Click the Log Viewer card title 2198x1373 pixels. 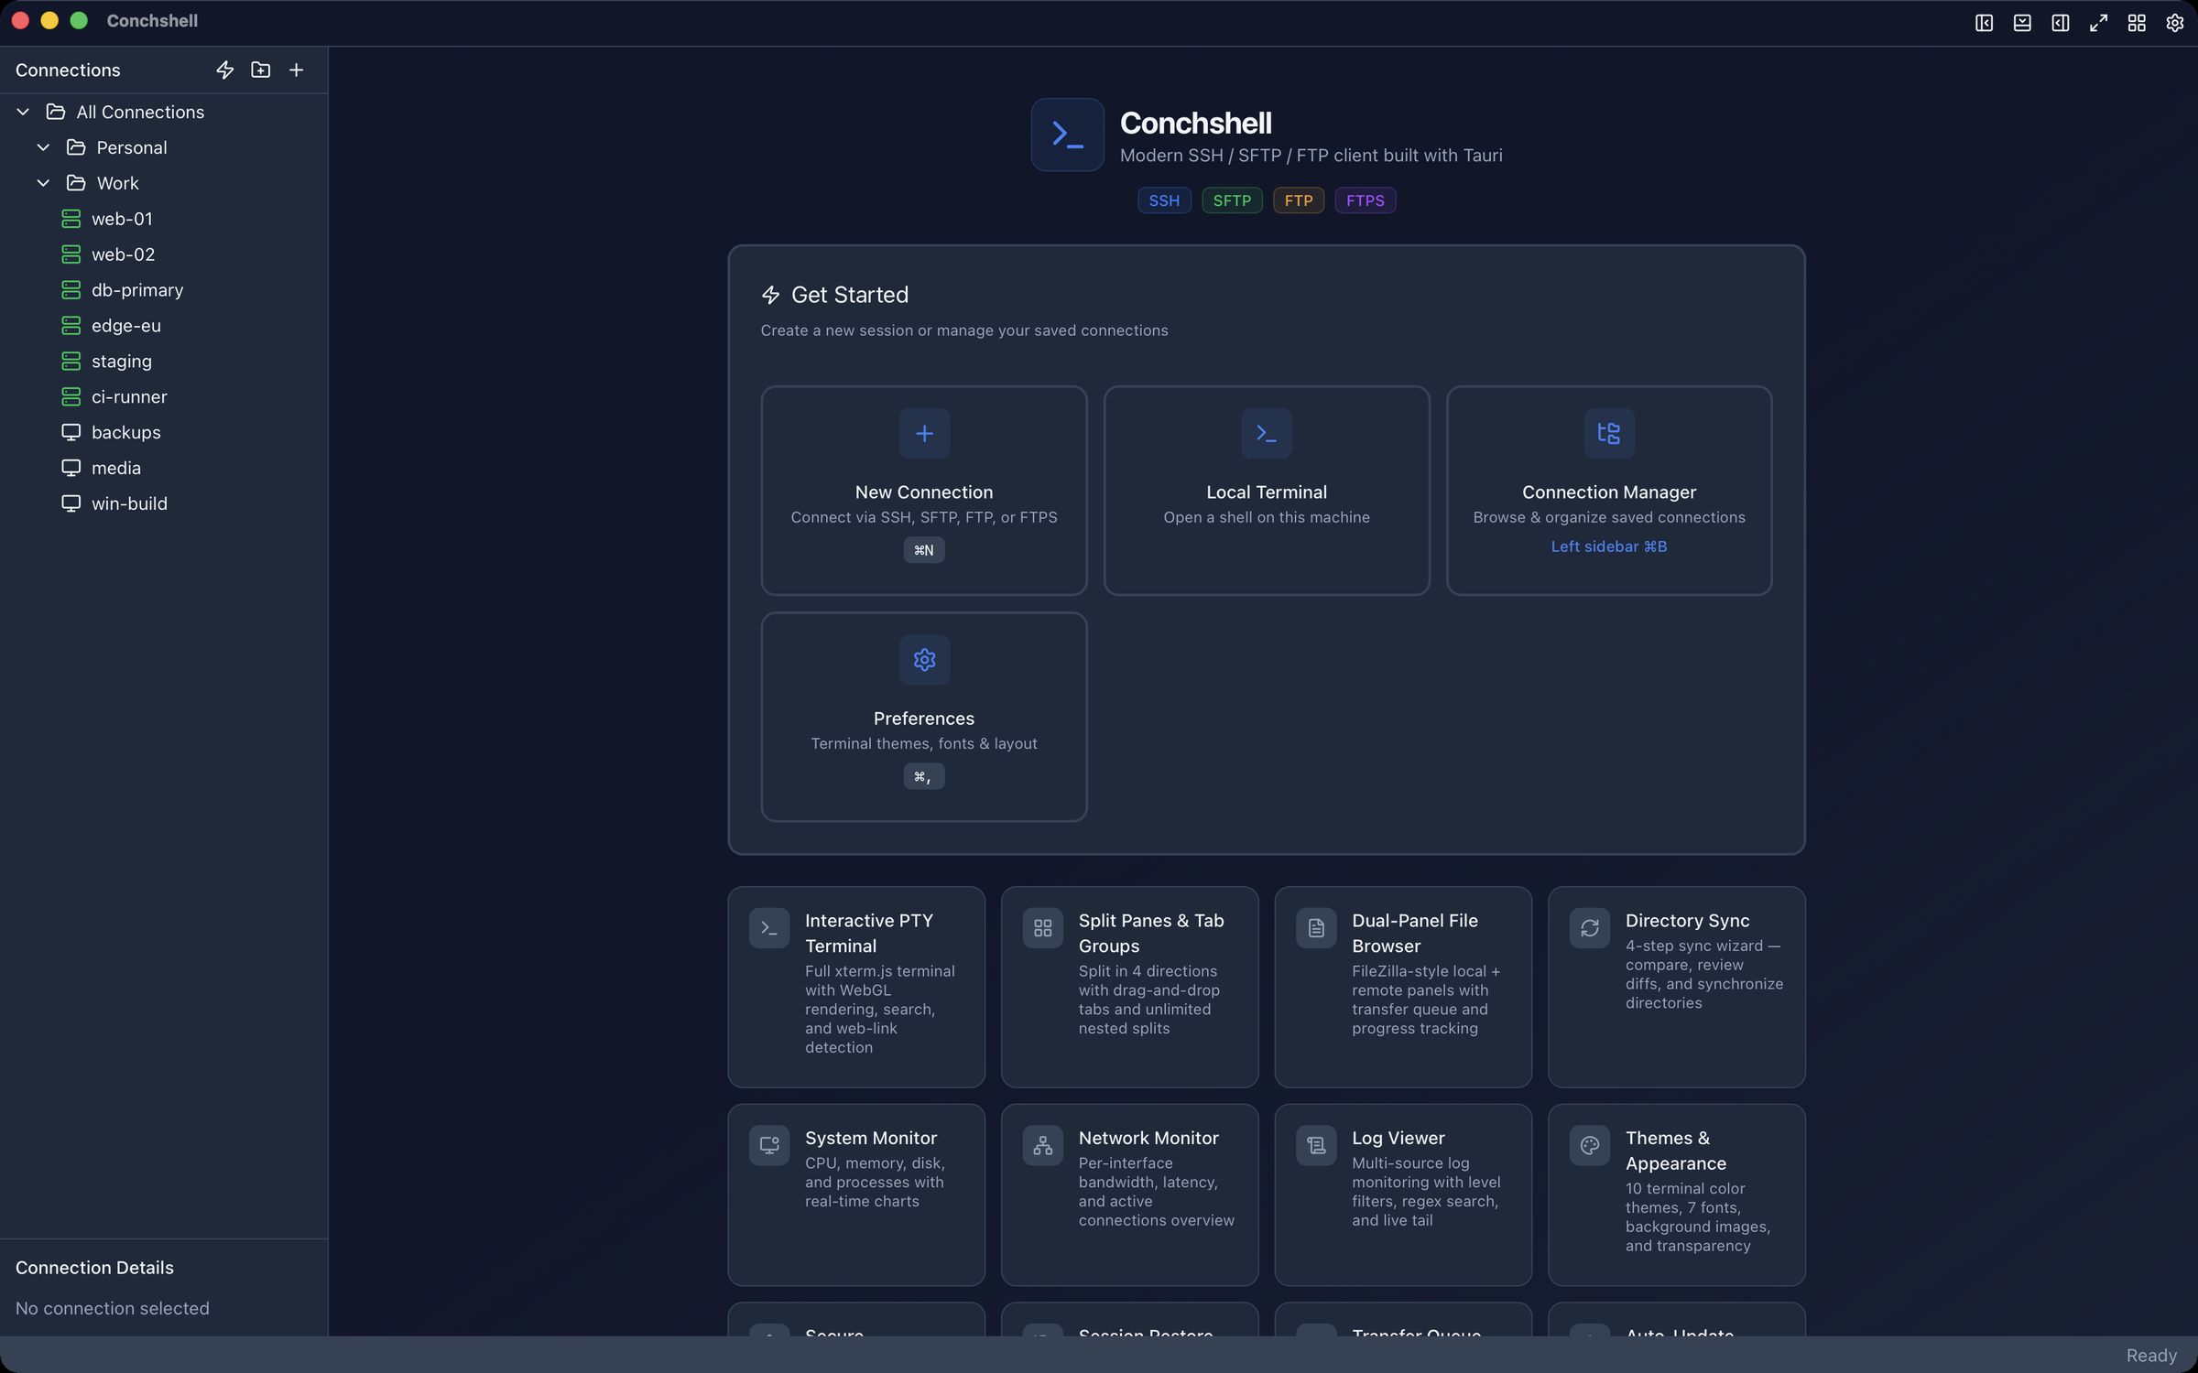point(1398,1138)
